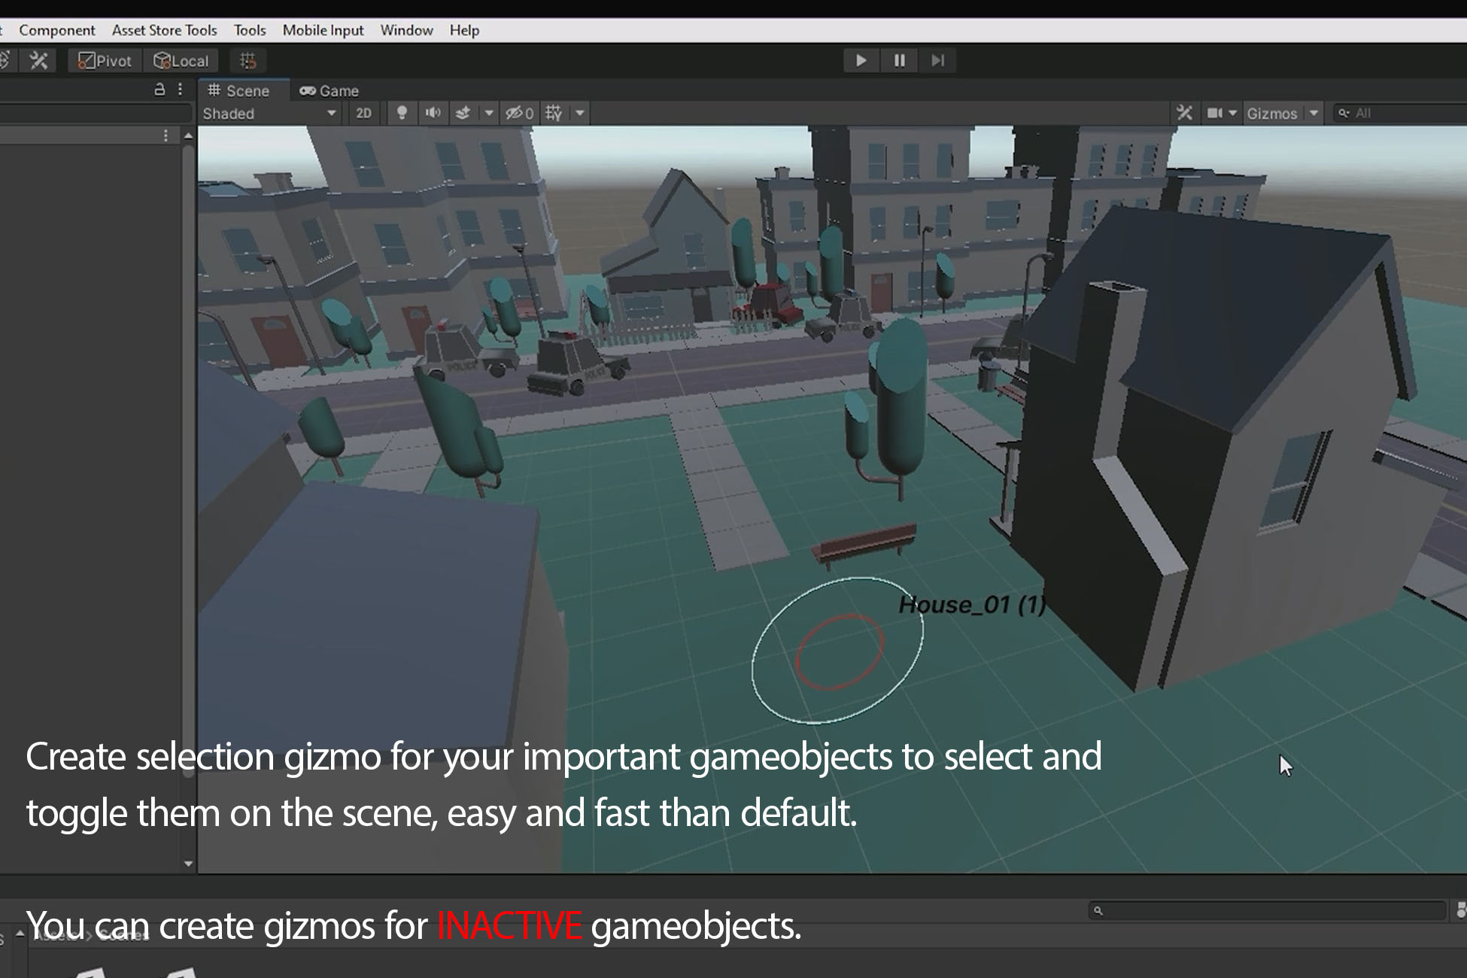1467x978 pixels.
Task: Open the Window menu
Action: [x=407, y=30]
